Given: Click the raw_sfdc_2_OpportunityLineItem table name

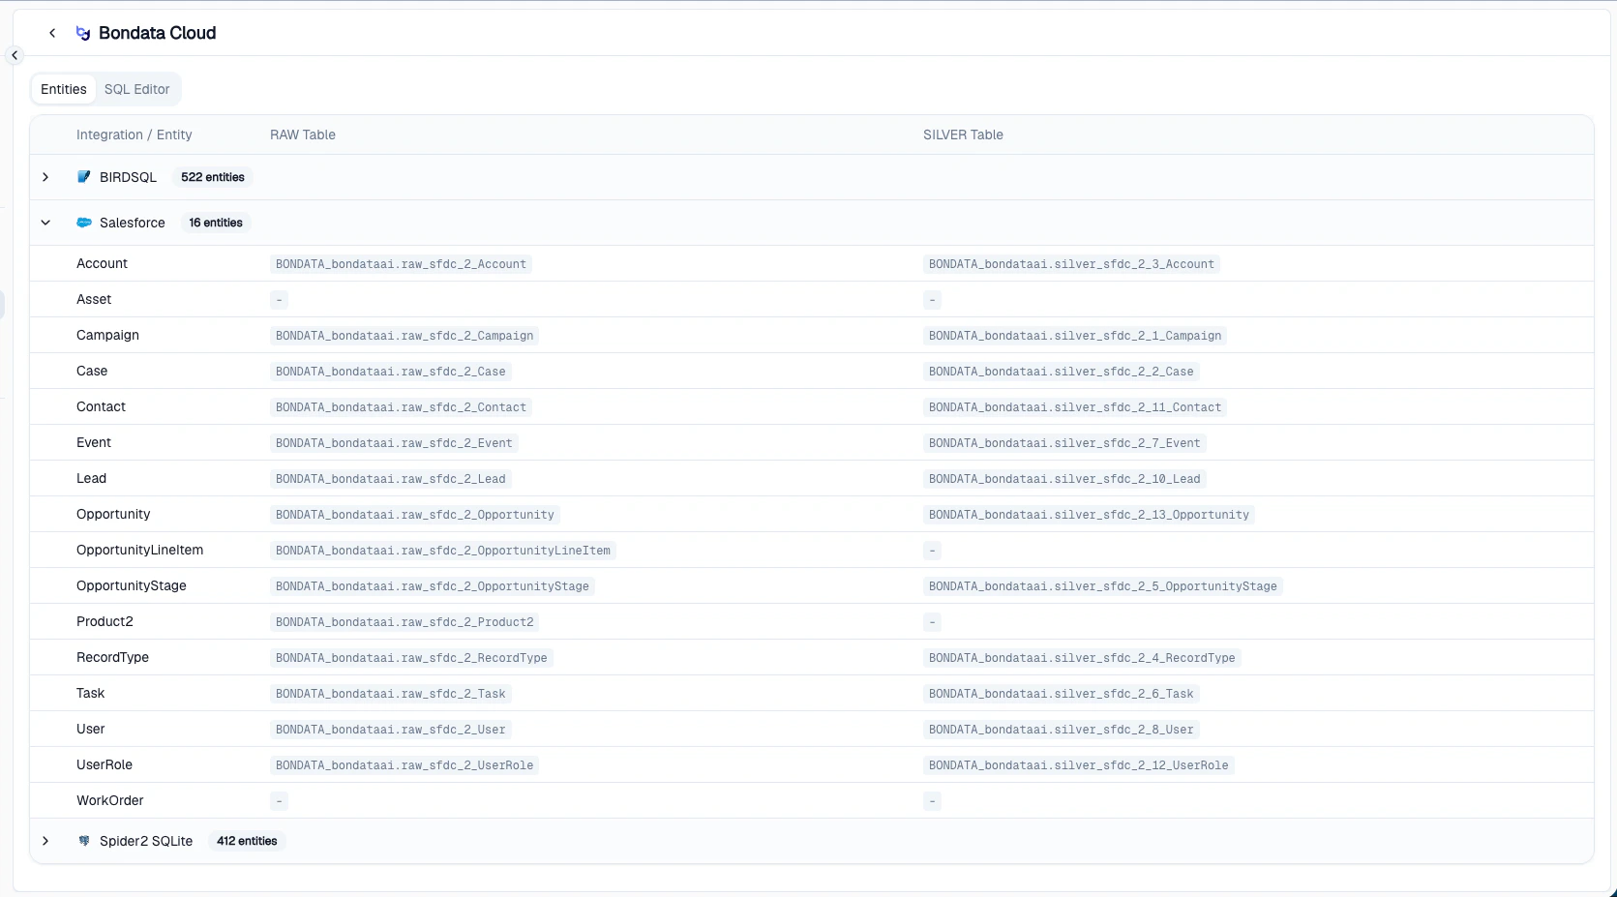Looking at the screenshot, I should coord(443,551).
